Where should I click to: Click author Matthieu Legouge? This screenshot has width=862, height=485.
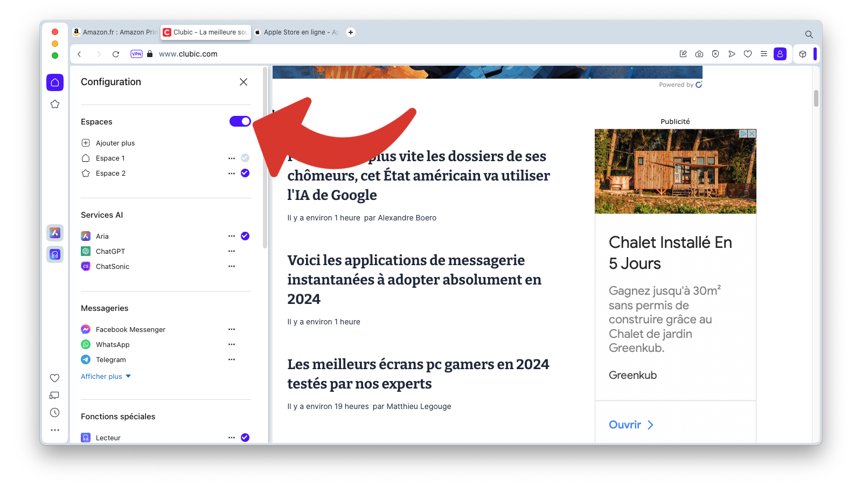pyautogui.click(x=419, y=406)
